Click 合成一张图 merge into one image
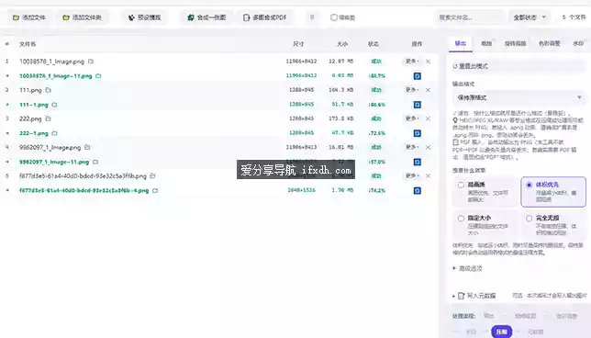 pos(206,17)
